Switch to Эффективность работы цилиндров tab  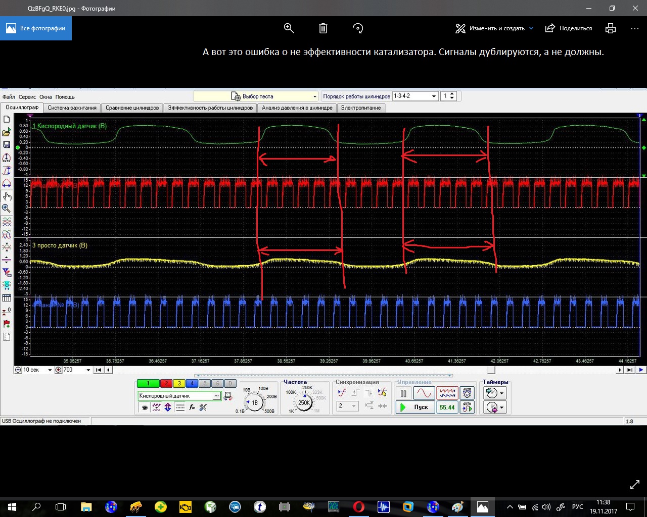(210, 108)
